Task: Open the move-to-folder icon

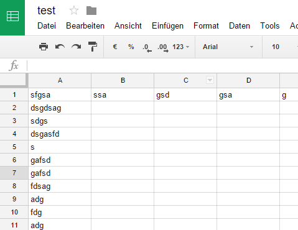Action: click(91, 11)
